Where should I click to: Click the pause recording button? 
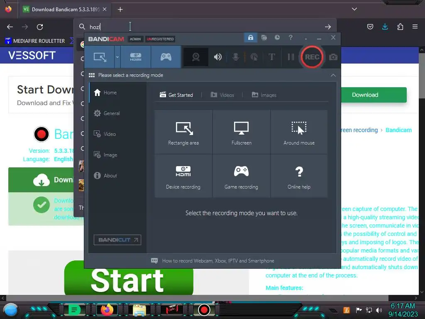tap(291, 57)
